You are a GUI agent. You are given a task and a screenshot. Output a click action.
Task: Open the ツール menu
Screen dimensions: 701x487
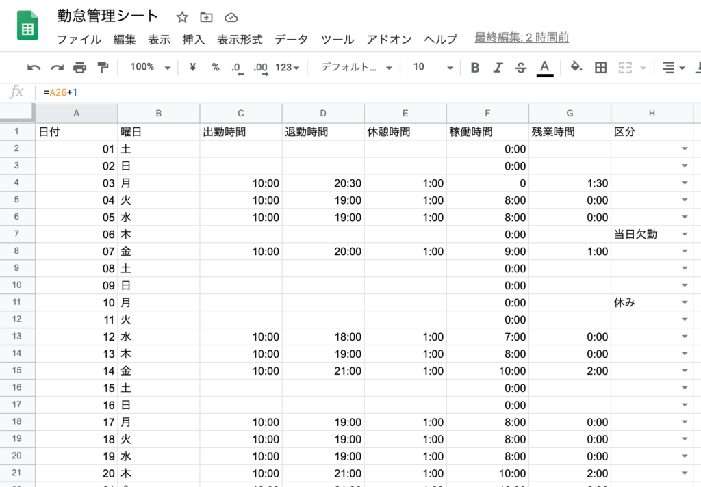(x=337, y=39)
